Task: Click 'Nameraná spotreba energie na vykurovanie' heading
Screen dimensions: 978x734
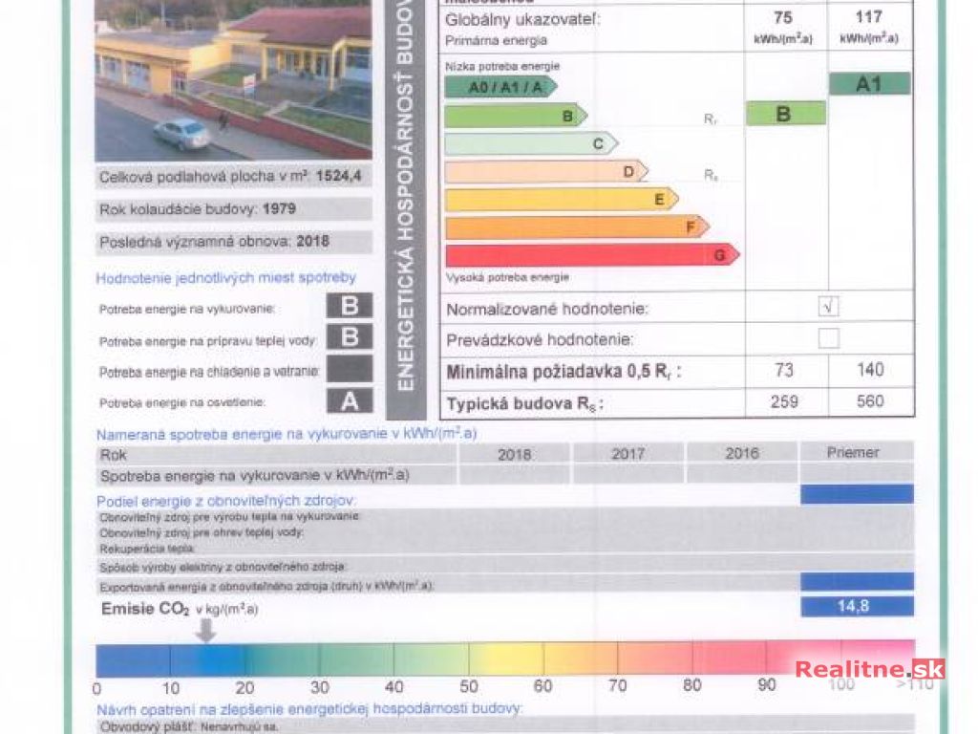Action: 287,434
